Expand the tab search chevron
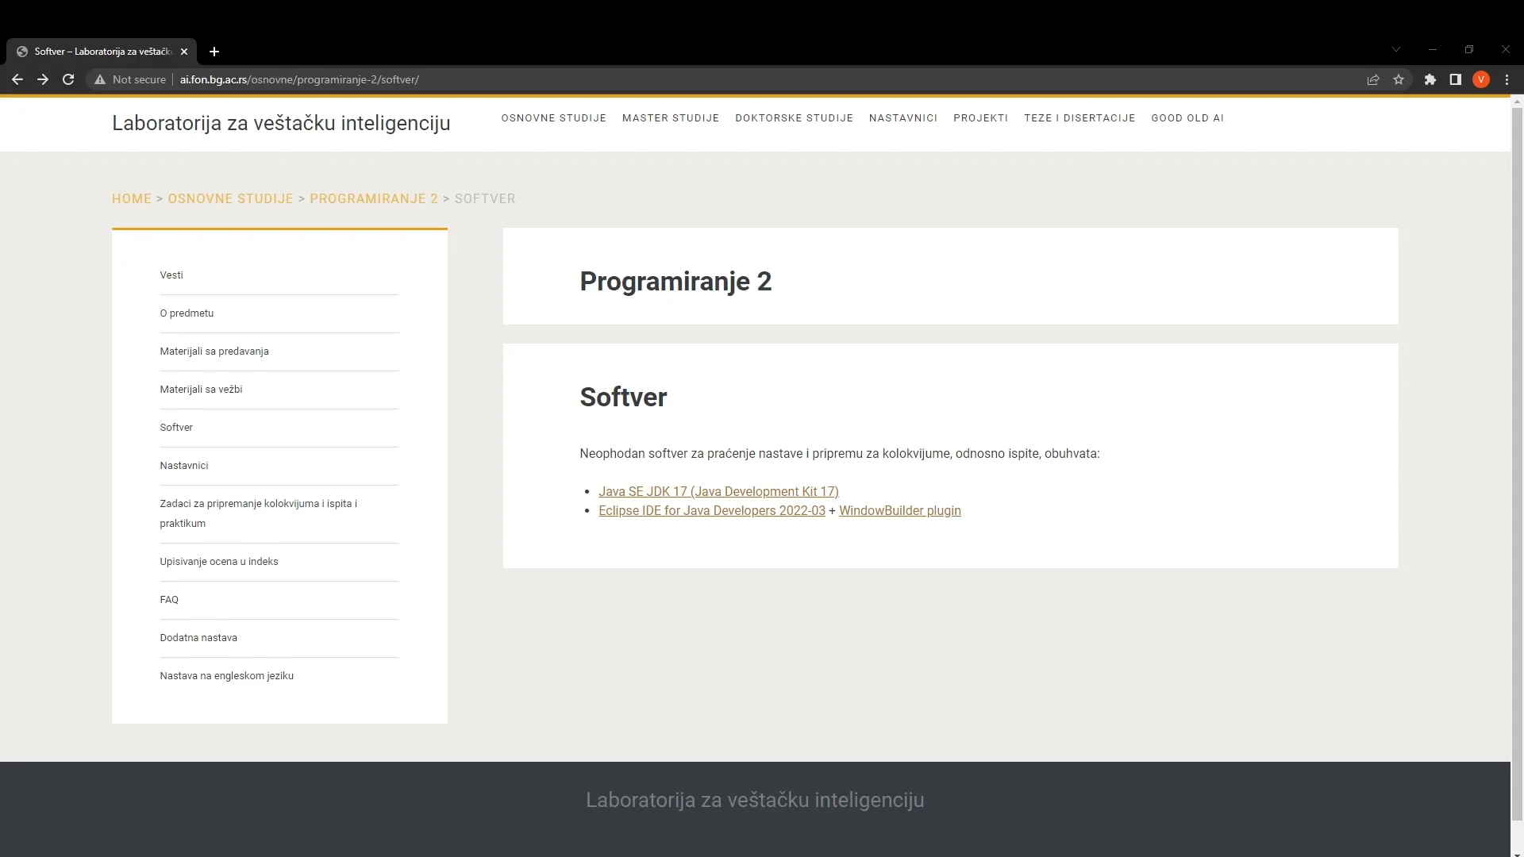This screenshot has width=1524, height=857. click(1396, 49)
